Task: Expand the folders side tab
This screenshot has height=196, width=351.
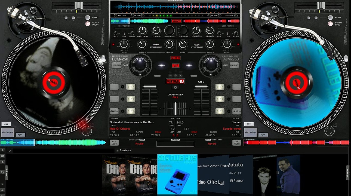Action: click(x=7, y=173)
